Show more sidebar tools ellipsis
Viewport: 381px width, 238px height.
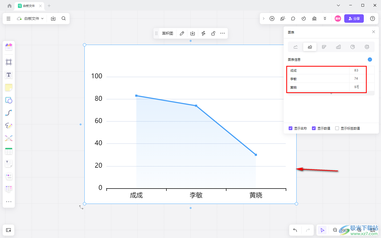pos(9,202)
